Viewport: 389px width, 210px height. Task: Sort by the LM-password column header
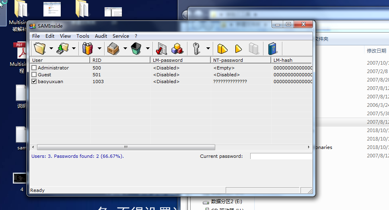coord(180,60)
